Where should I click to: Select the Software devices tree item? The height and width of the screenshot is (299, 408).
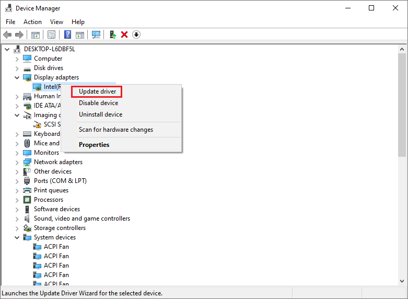point(57,209)
